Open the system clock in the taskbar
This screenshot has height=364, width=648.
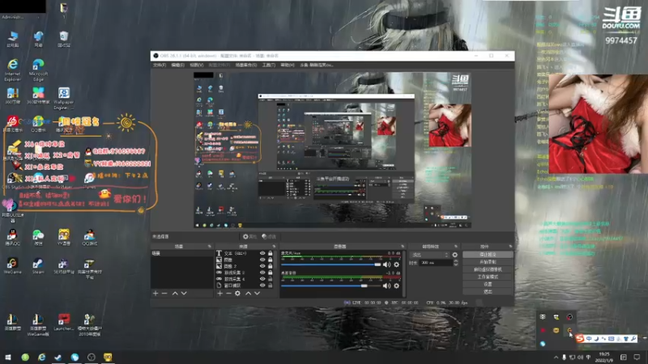[604, 358]
